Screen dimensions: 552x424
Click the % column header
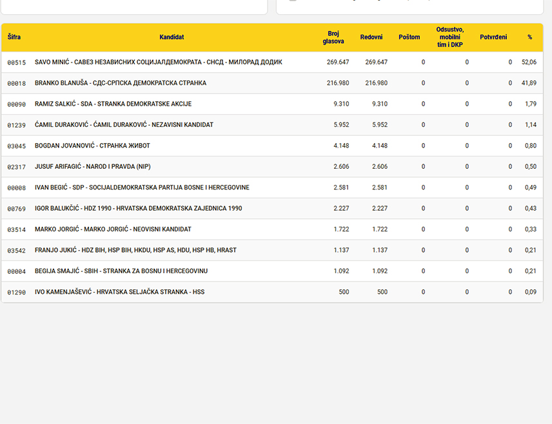click(x=529, y=37)
